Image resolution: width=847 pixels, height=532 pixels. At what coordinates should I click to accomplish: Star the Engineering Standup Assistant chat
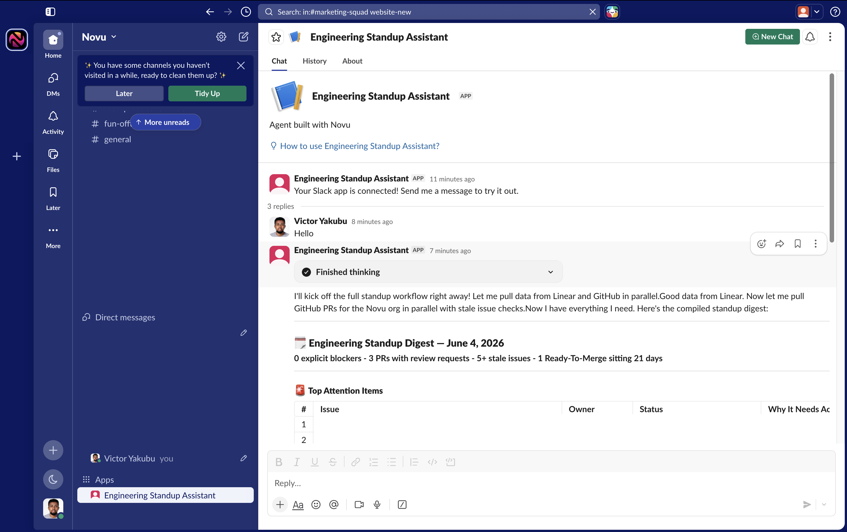[x=276, y=37]
